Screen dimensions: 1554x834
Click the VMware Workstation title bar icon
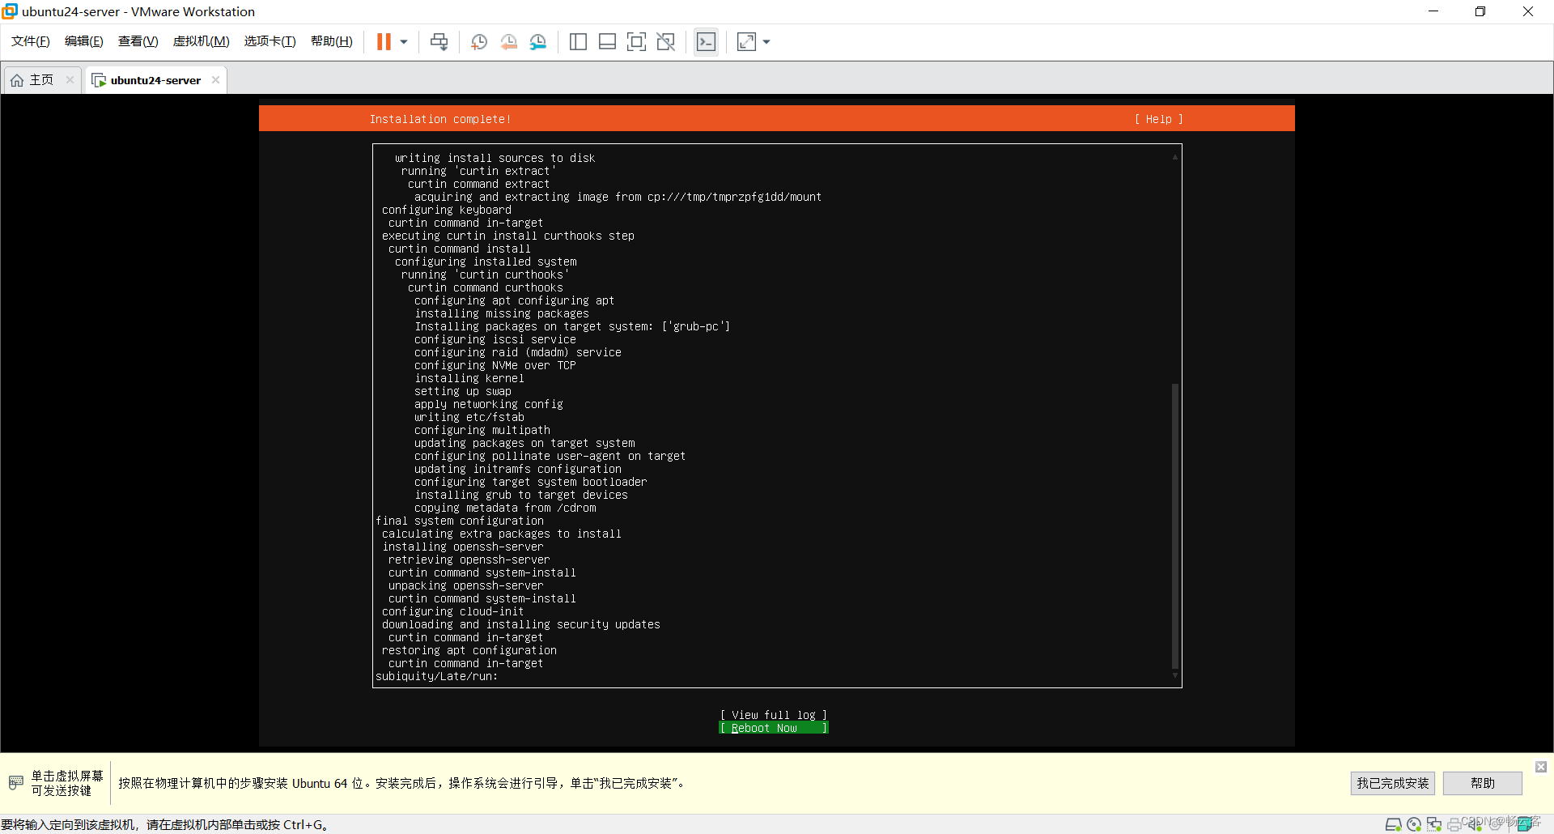pyautogui.click(x=10, y=11)
